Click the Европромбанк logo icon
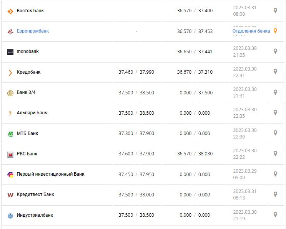Screen dimensions: 286x229 pyautogui.click(x=10, y=31)
